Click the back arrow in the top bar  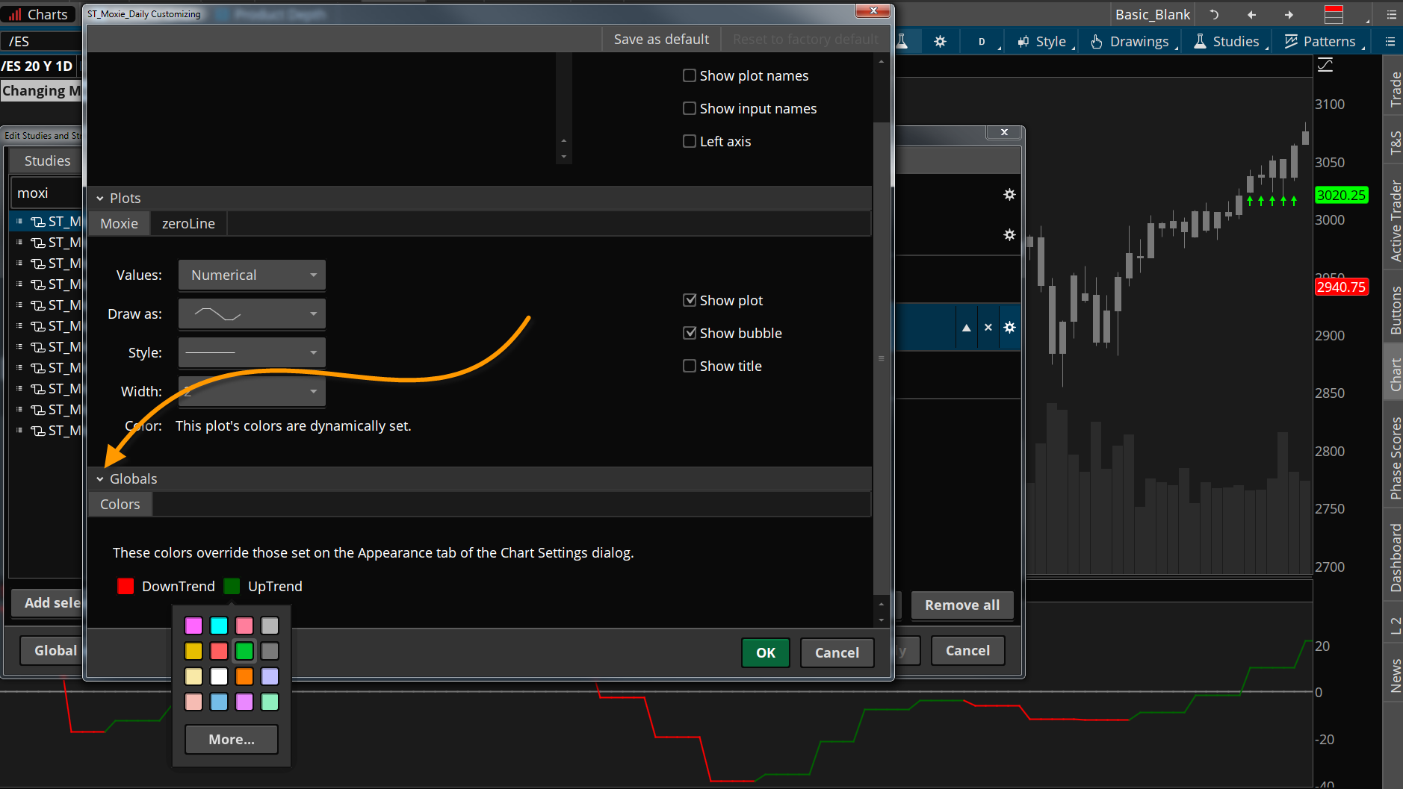pyautogui.click(x=1251, y=14)
